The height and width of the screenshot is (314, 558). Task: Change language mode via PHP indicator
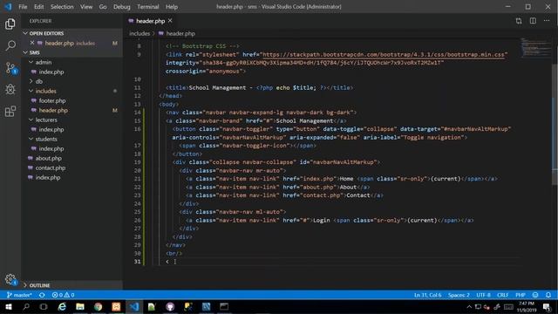[521, 295]
